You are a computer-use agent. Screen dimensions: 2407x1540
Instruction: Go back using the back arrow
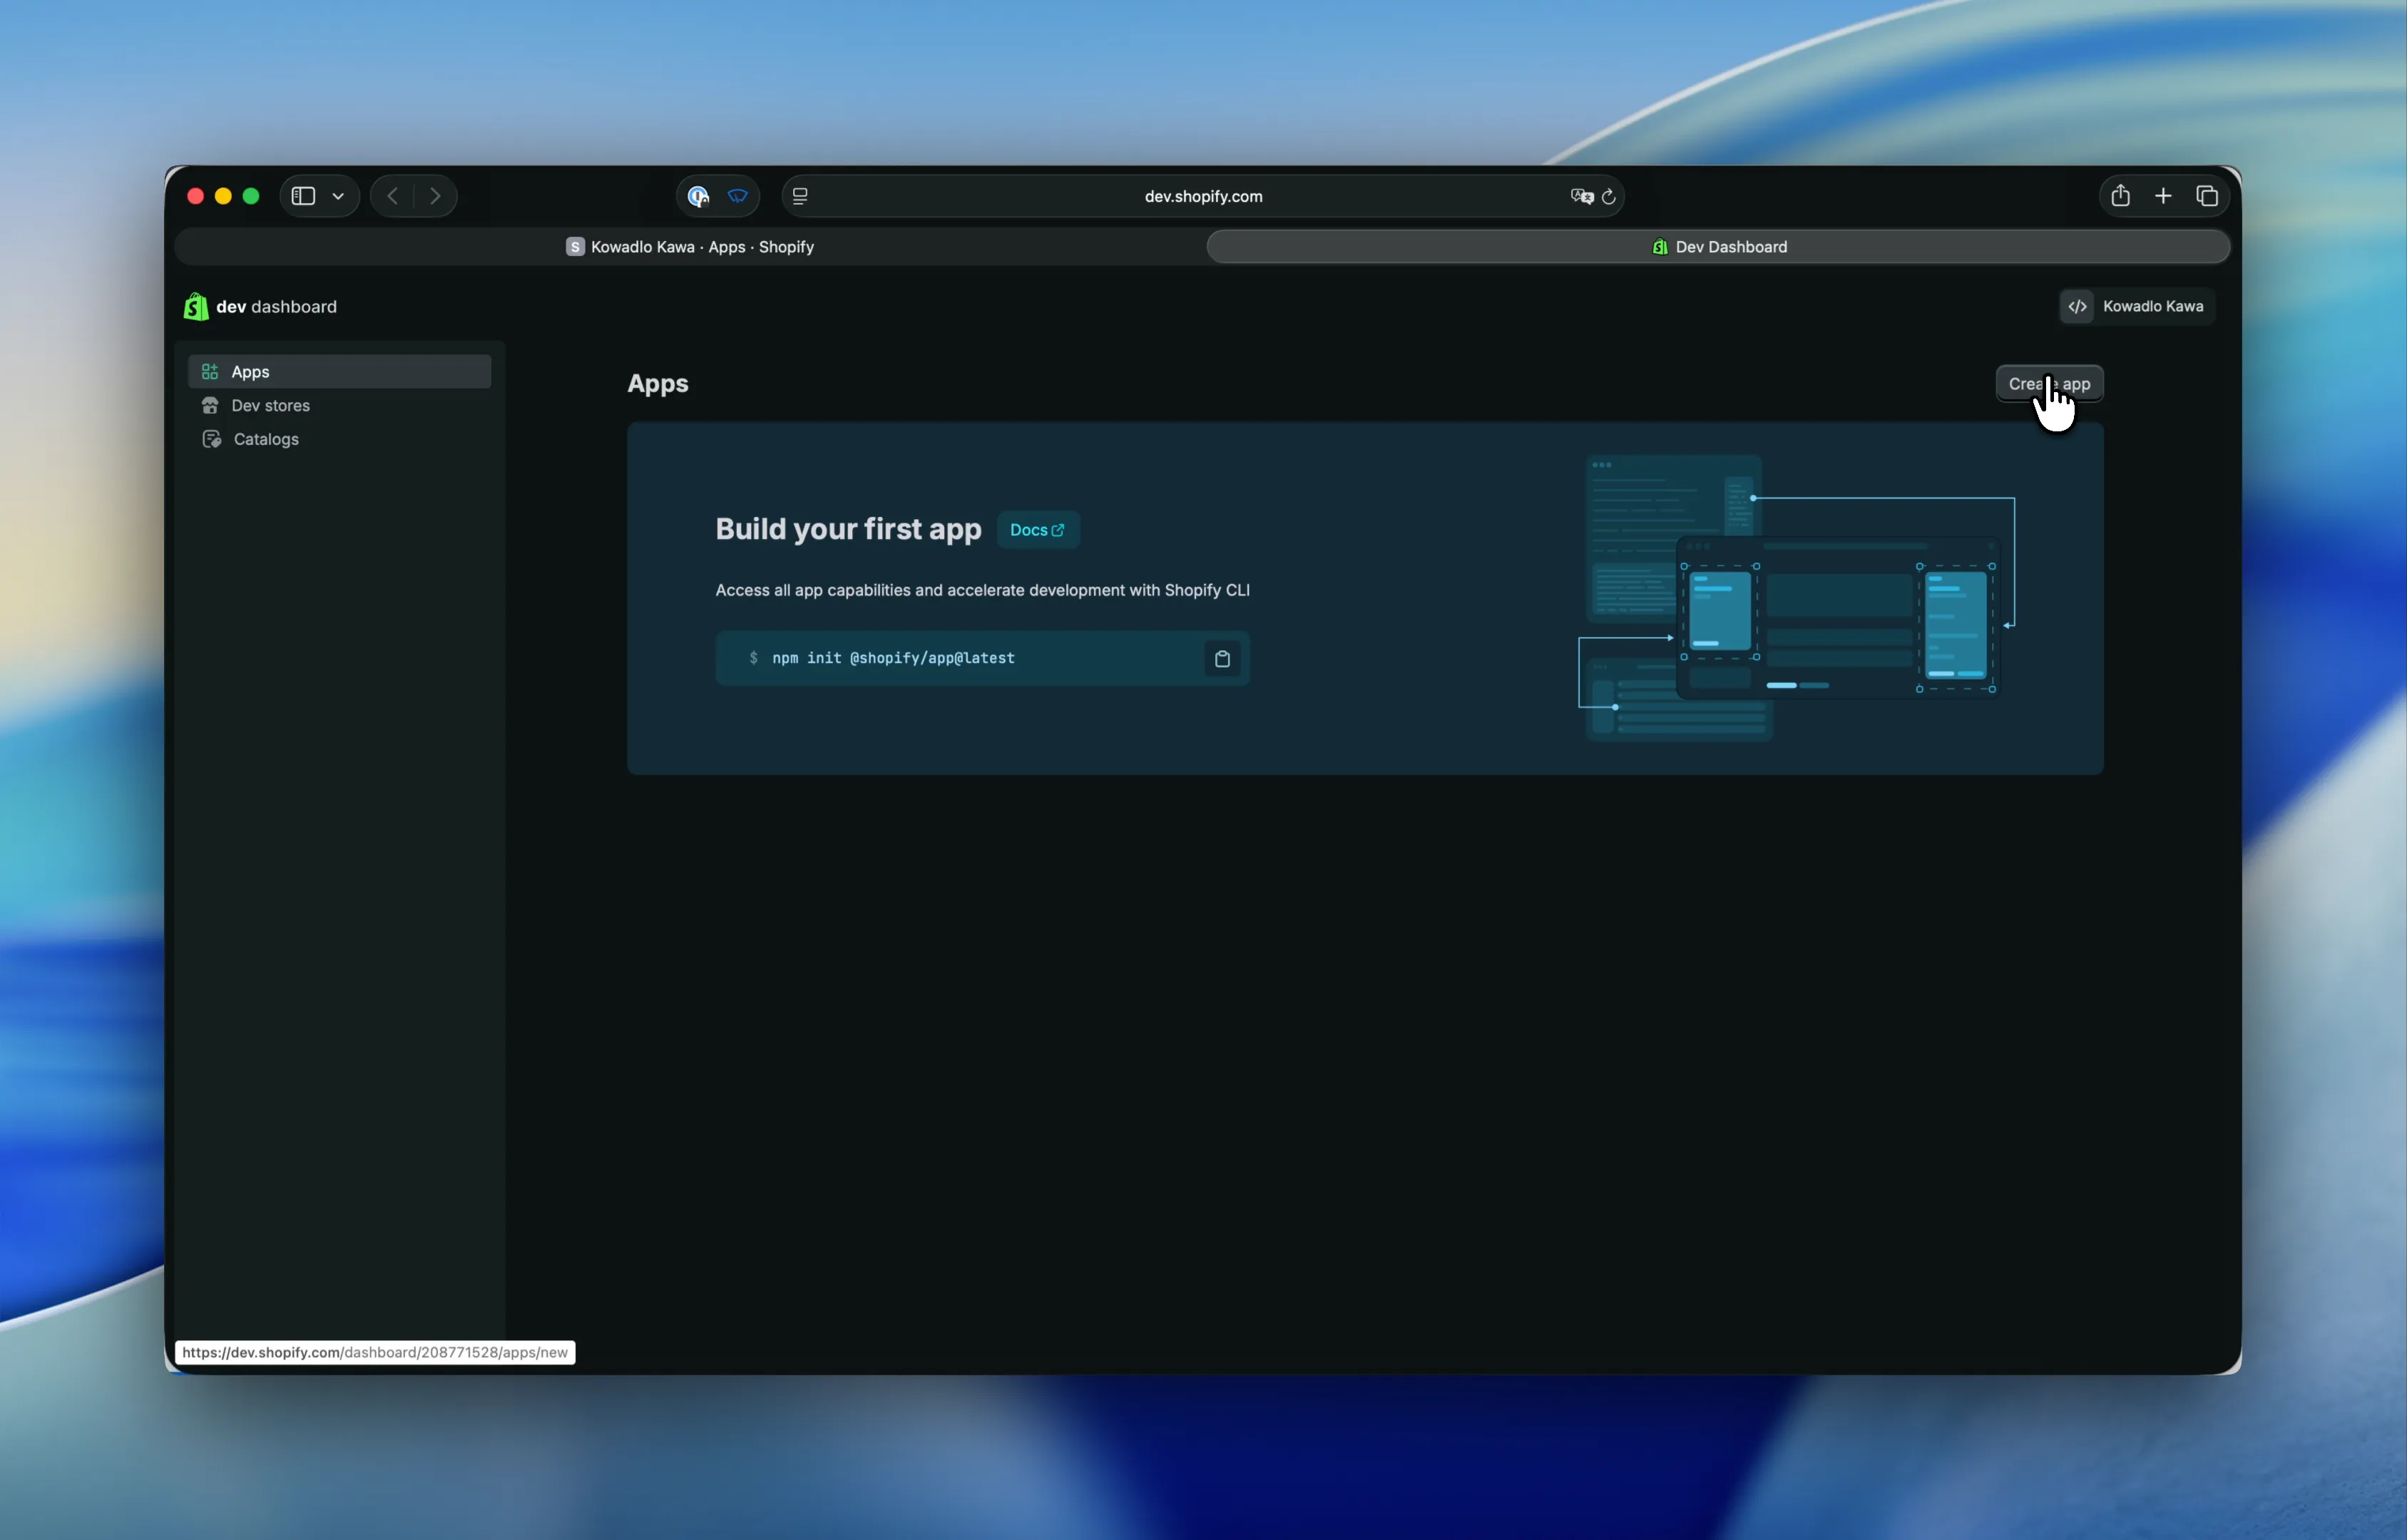coord(391,196)
